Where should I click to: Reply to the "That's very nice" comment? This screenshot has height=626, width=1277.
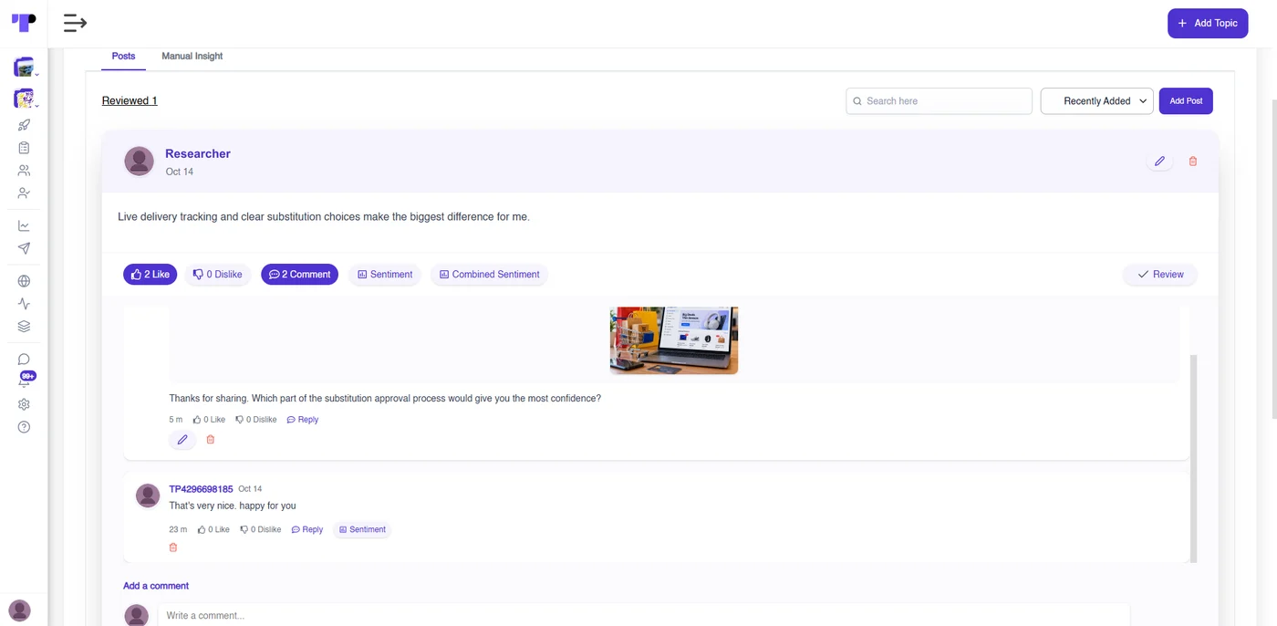(307, 529)
